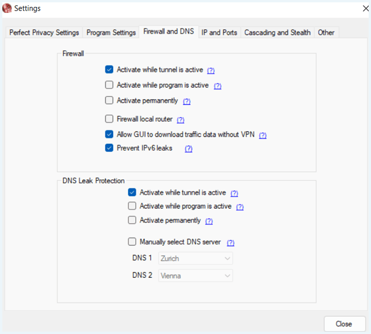Open help link for Allow GUI to download traffic data
The image size is (371, 334).
(263, 136)
